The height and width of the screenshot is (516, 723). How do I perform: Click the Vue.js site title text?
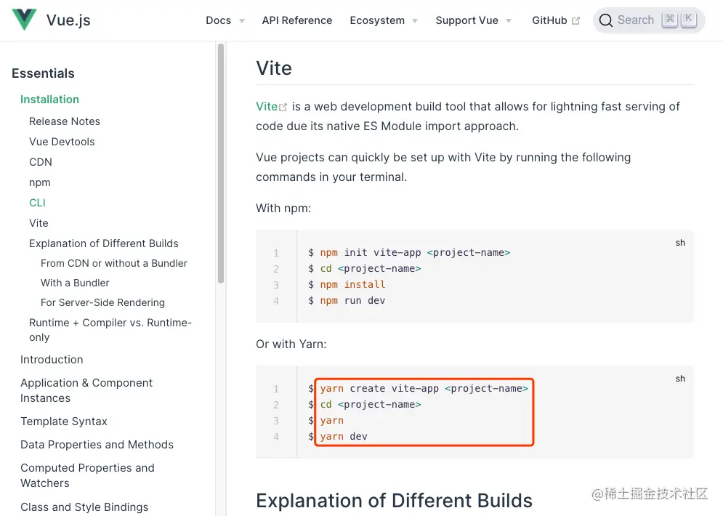(68, 20)
